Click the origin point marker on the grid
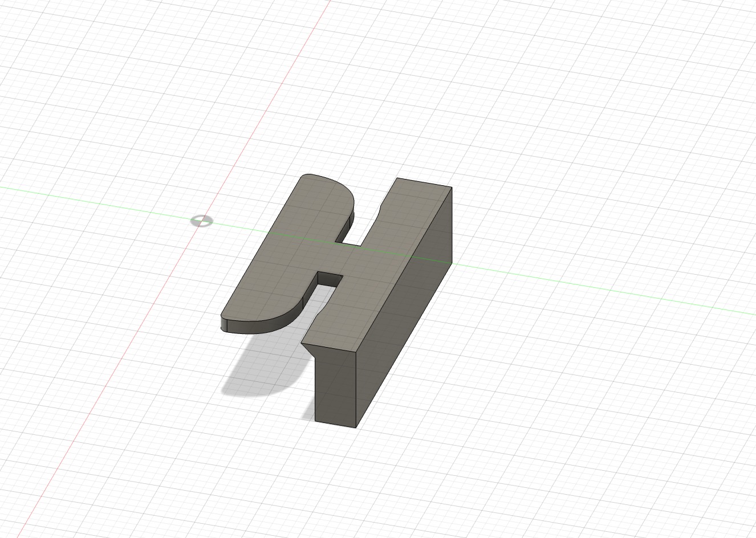Image resolution: width=756 pixels, height=538 pixels. 201,221
